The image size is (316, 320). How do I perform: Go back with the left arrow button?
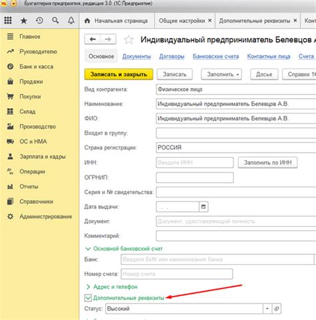(x=93, y=39)
